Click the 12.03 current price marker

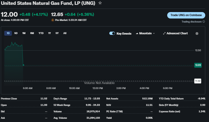point(198,65)
